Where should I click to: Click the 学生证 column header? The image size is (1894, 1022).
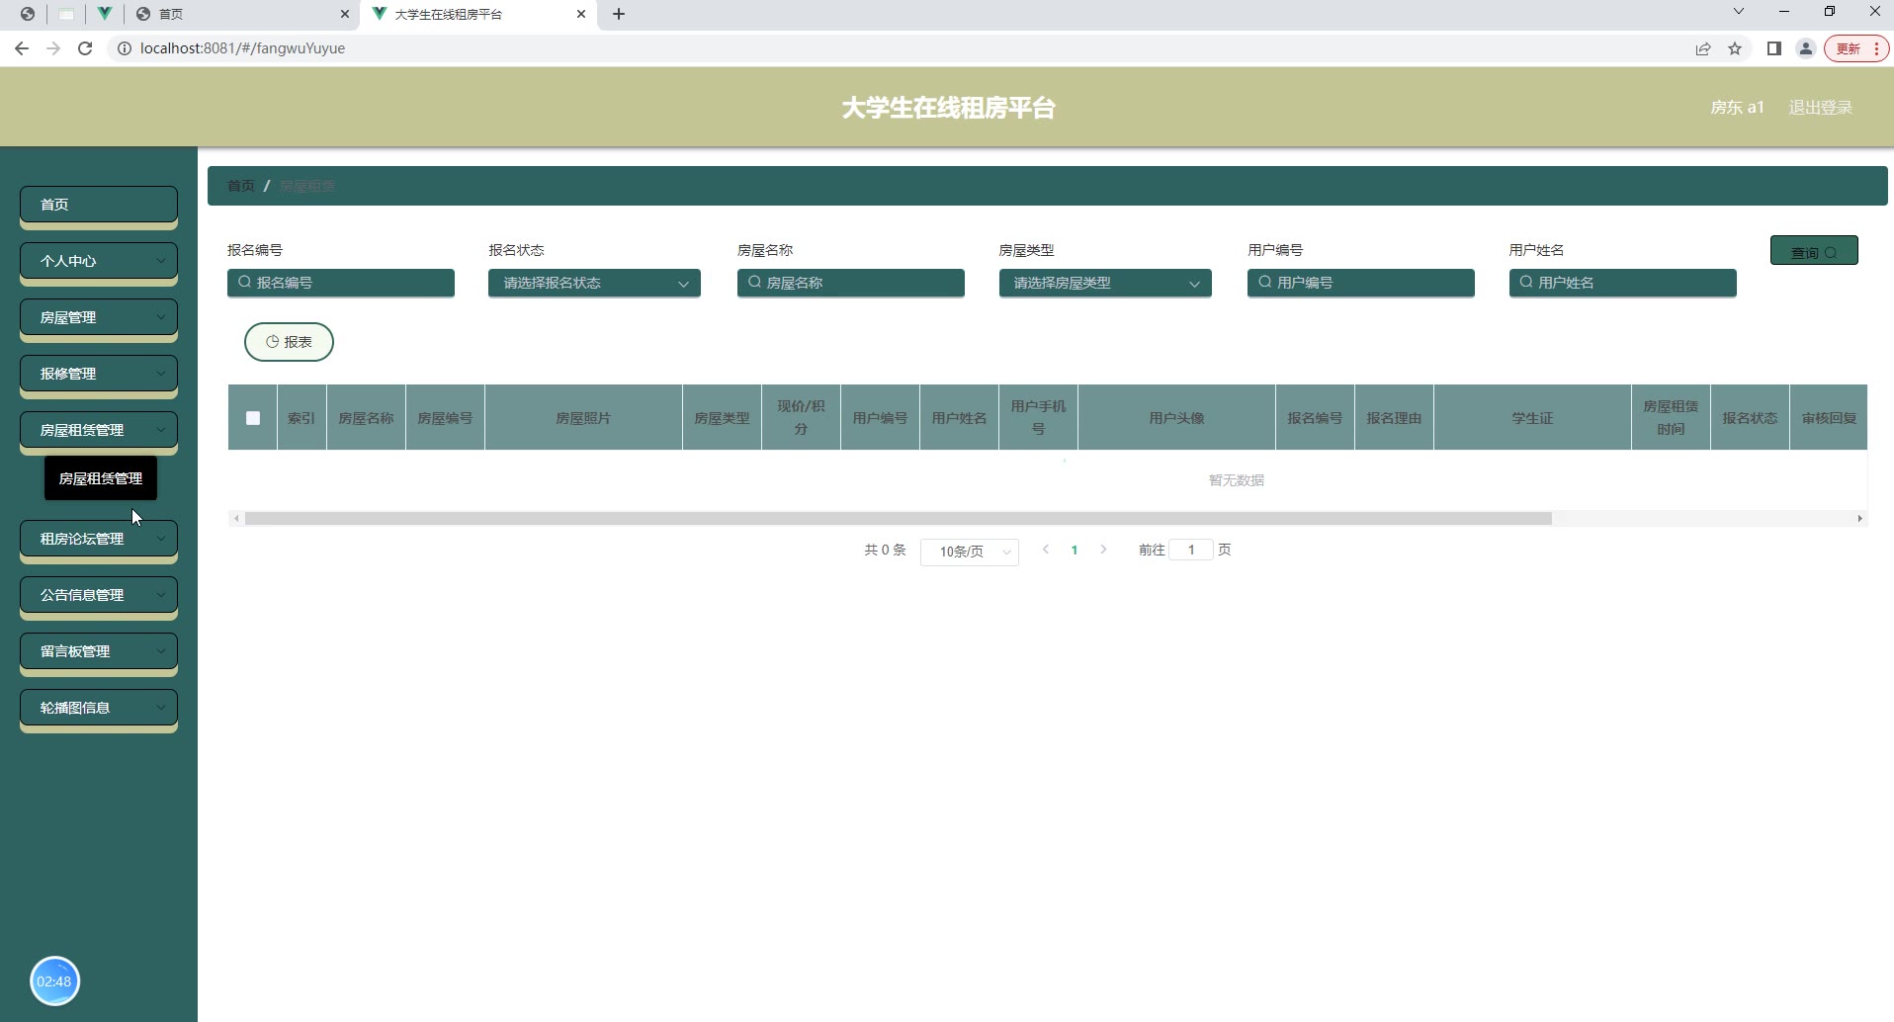[1532, 418]
